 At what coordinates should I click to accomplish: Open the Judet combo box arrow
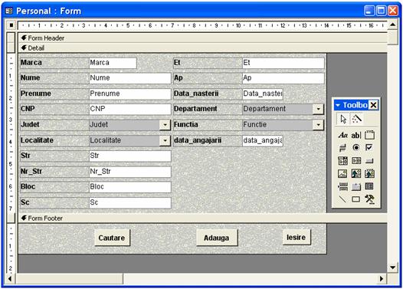tap(165, 125)
